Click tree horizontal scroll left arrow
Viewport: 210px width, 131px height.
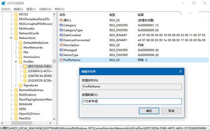(x=2, y=123)
